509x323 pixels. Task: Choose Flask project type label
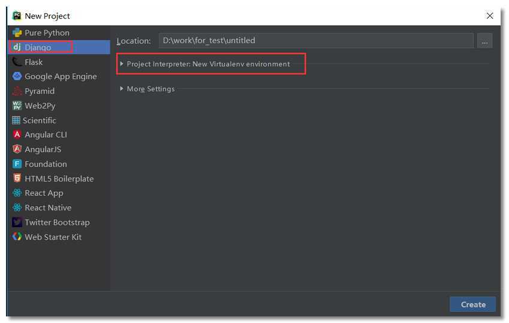point(34,62)
